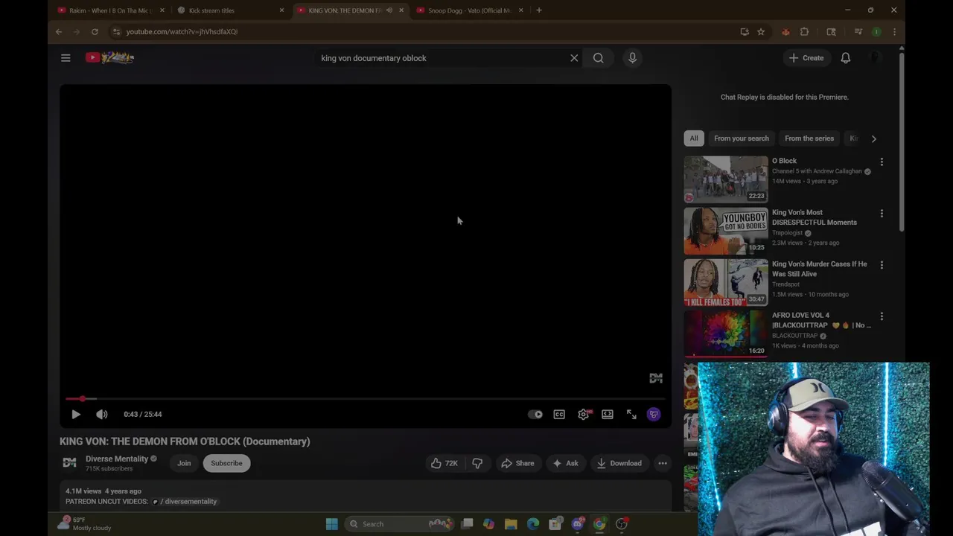Clear the search query with X
The image size is (953, 536).
tap(574, 58)
